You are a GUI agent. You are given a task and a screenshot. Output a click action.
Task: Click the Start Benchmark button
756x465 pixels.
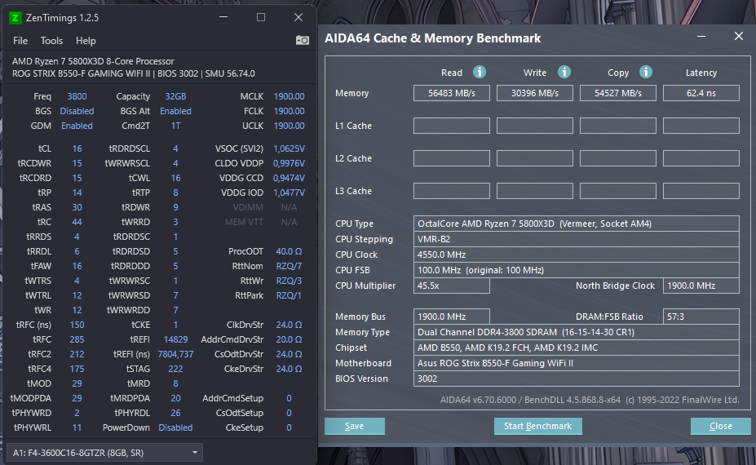[537, 426]
